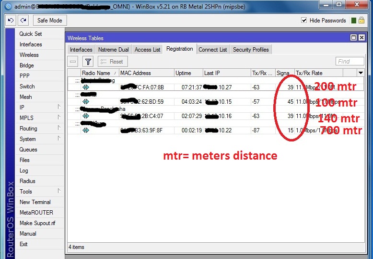Viewport: 373px width, 259px height.
Task: Open the column selection dropdown arrow
Action: click(x=361, y=73)
